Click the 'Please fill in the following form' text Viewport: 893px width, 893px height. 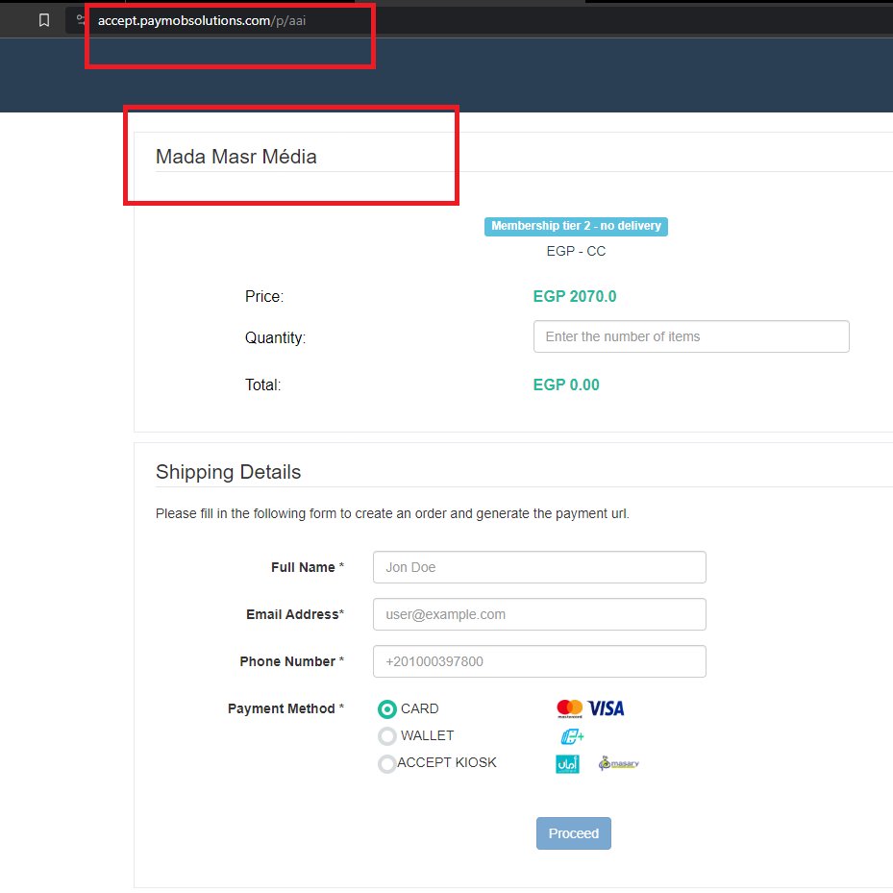[x=392, y=513]
